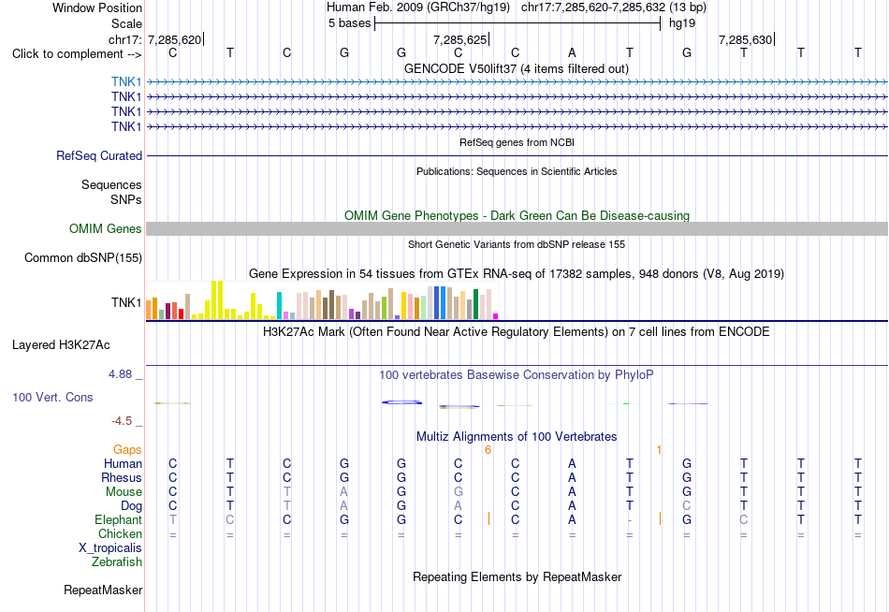Viewport: 889px width, 612px height.
Task: Select the Elephant alignment row label
Action: pos(118,519)
